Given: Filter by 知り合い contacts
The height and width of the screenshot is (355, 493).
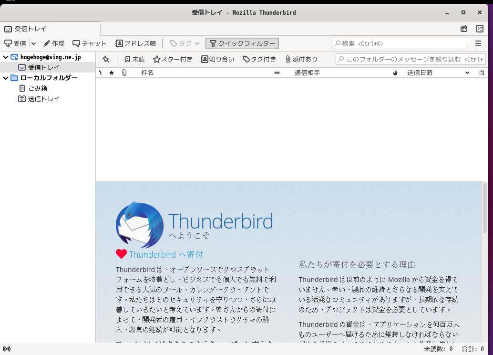Looking at the screenshot, I should pos(218,59).
